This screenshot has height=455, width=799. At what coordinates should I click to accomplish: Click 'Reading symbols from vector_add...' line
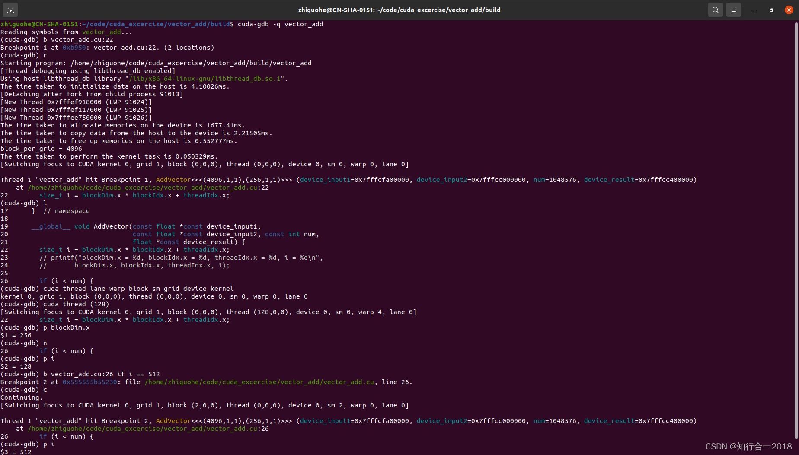pos(67,32)
